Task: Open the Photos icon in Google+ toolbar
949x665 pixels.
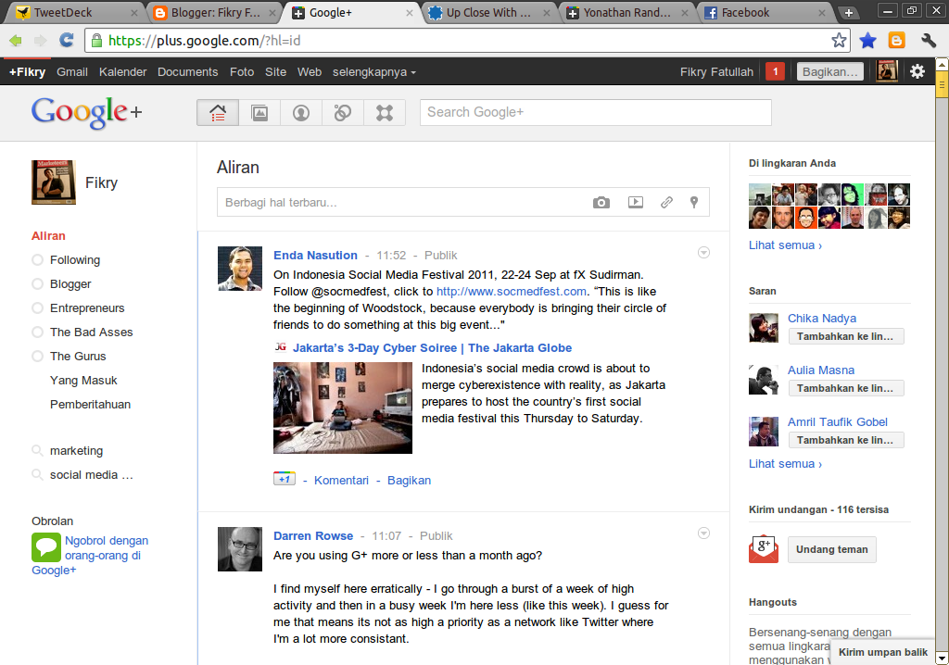Action: [259, 113]
